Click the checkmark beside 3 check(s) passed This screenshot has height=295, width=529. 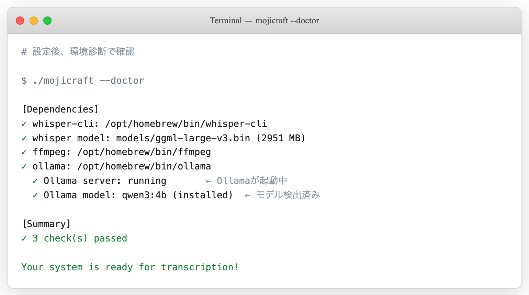click(24, 238)
